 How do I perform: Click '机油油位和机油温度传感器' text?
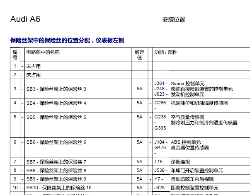pyautogui.click(x=199, y=103)
